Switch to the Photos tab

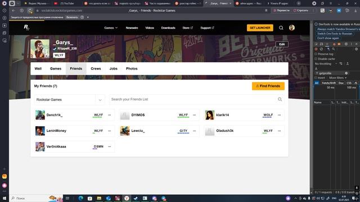(x=132, y=68)
